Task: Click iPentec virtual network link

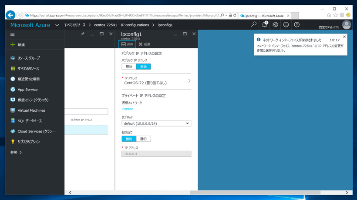Action: coord(127,109)
